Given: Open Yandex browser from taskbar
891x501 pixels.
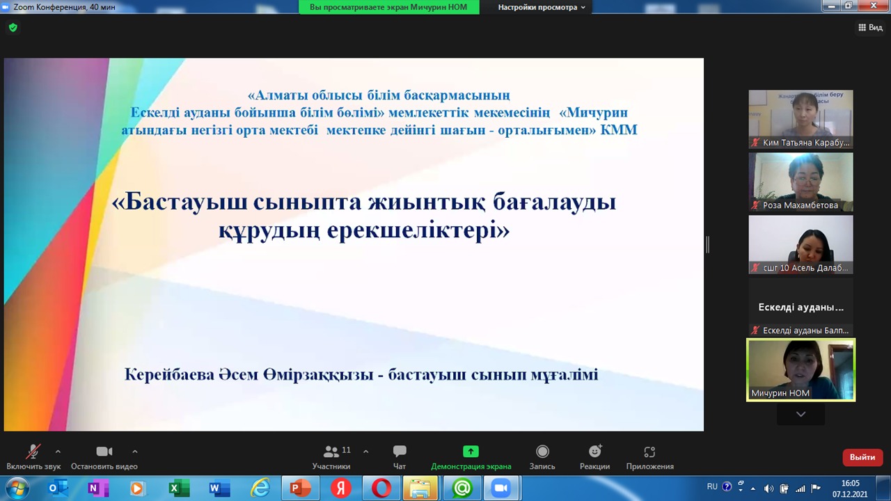Looking at the screenshot, I should coord(340,488).
